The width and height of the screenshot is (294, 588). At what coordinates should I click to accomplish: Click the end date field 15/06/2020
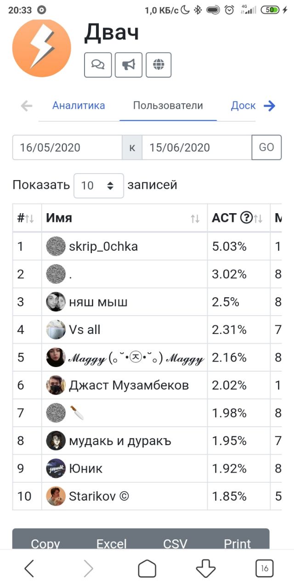click(x=197, y=147)
